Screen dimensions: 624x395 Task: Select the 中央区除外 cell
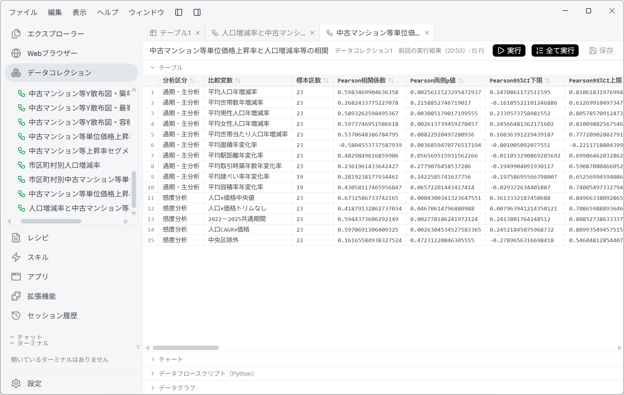248,240
